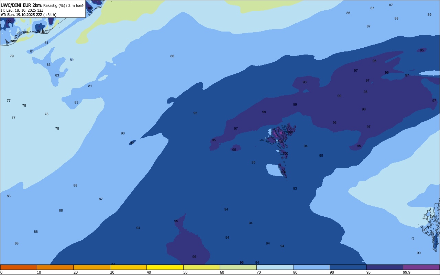This screenshot has height=275, width=440.
Task: Click the humidity value '89' on map
Action: click(x=429, y=14)
